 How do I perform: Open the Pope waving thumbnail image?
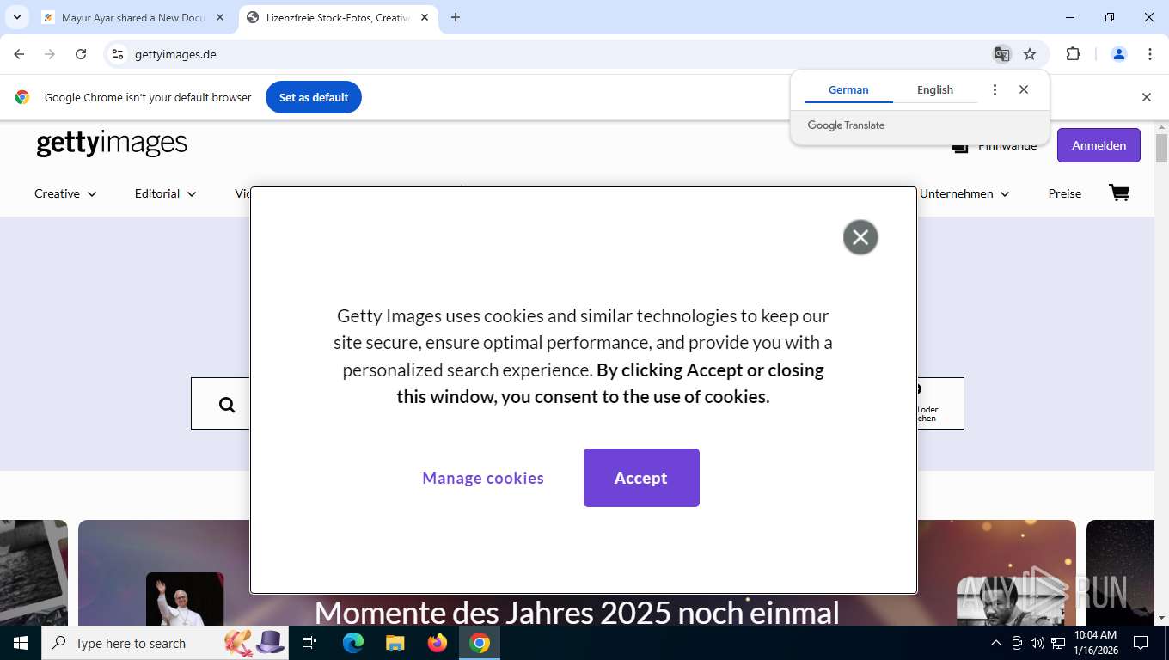[x=185, y=599]
